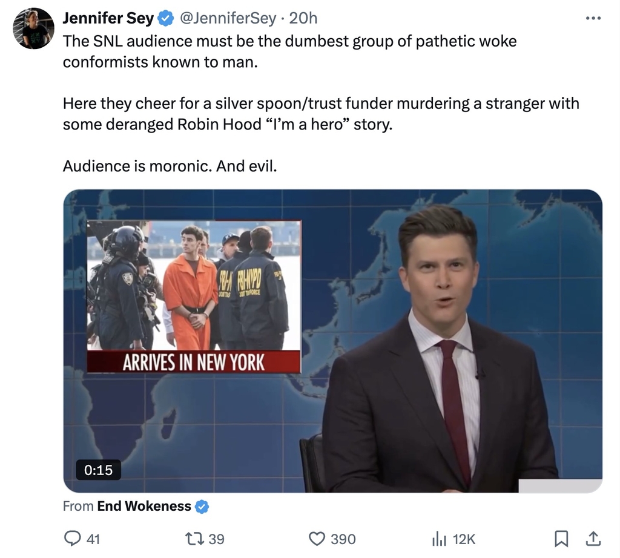
Task: View analytics via the bar chart icon
Action: 439,539
